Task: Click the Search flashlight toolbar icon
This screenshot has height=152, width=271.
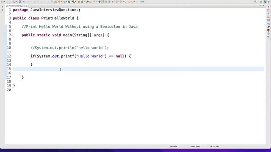Action: pos(94,2)
